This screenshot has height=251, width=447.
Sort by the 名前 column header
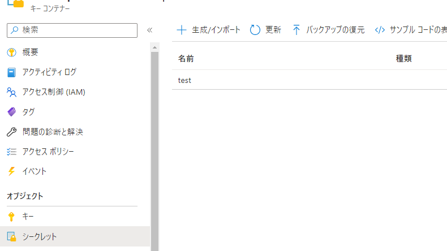click(186, 59)
